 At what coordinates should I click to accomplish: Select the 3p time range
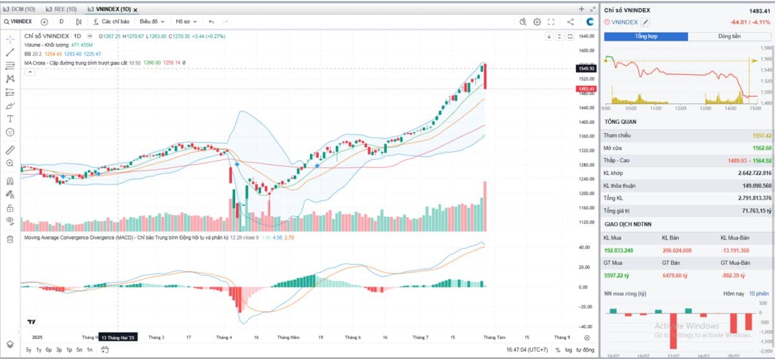coord(59,349)
